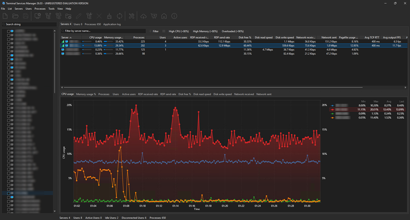The width and height of the screenshot is (410, 220).
Task: Click the server icon in the 8.46% CPU row
Action: point(67,41)
